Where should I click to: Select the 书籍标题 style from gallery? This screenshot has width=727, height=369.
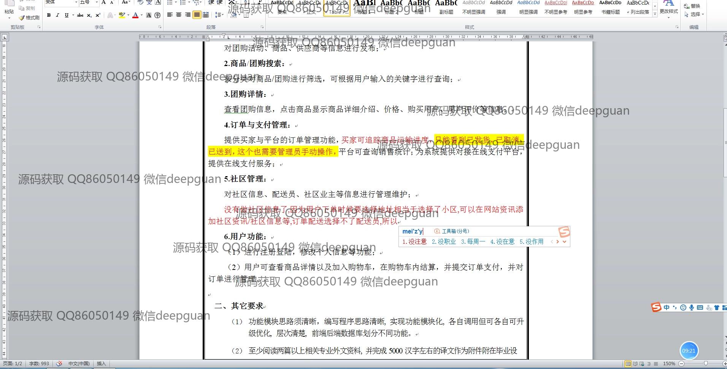(610, 8)
